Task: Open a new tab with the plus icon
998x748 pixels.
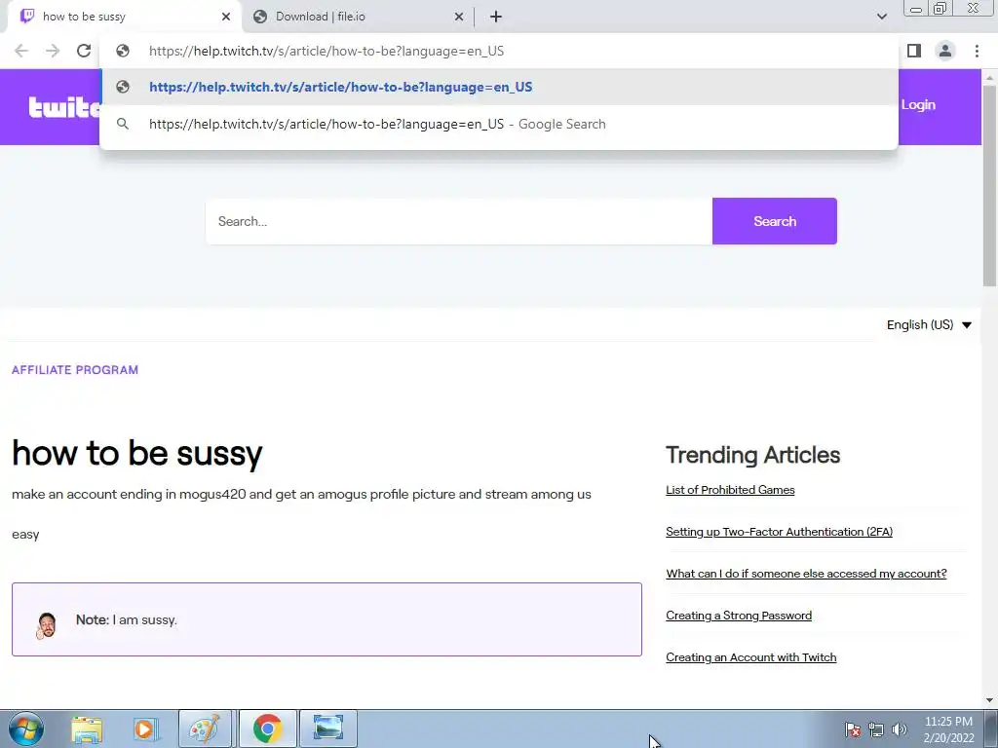Action: click(x=496, y=17)
